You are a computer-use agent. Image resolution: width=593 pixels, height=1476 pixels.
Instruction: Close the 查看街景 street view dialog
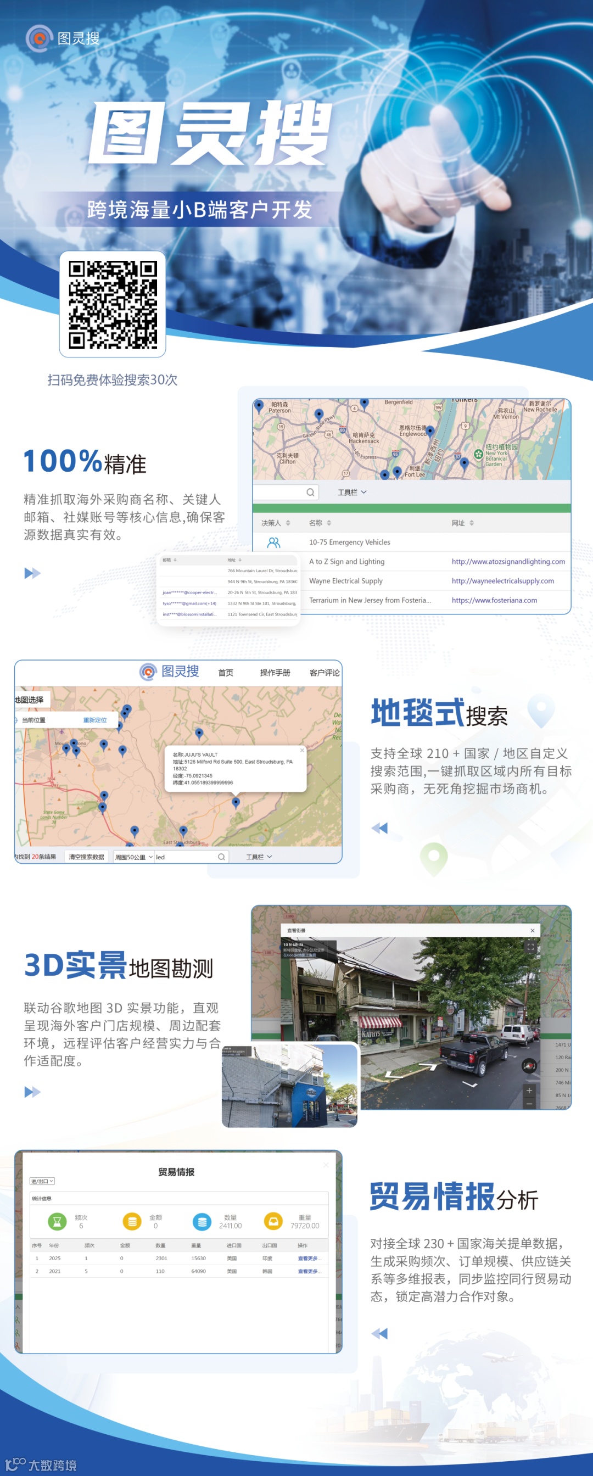coord(532,931)
